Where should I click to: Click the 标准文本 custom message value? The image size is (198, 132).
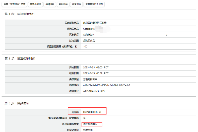tap(88, 130)
